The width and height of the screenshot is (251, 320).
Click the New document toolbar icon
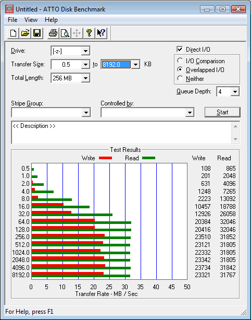click(x=13, y=33)
